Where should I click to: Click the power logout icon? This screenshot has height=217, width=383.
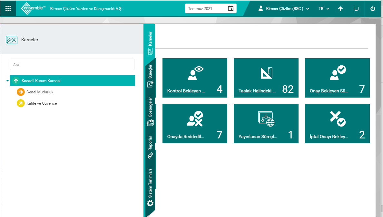pyautogui.click(x=373, y=9)
